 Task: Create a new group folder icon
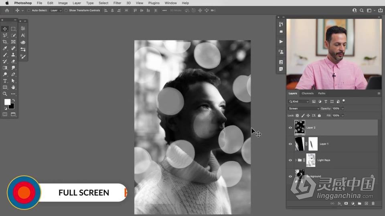coord(359,204)
